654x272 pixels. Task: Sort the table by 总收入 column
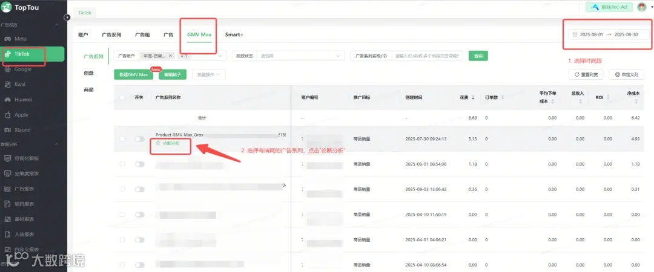pos(580,102)
